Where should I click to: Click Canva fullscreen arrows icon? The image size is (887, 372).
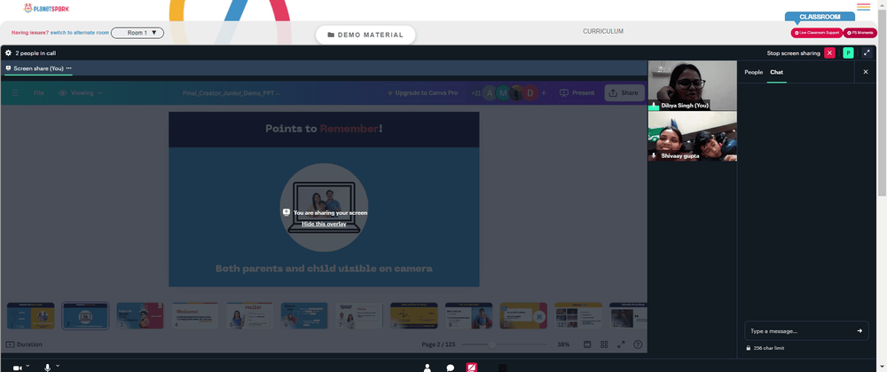pos(621,344)
